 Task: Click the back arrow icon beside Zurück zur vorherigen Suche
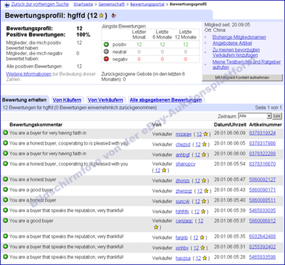tap(7, 5)
